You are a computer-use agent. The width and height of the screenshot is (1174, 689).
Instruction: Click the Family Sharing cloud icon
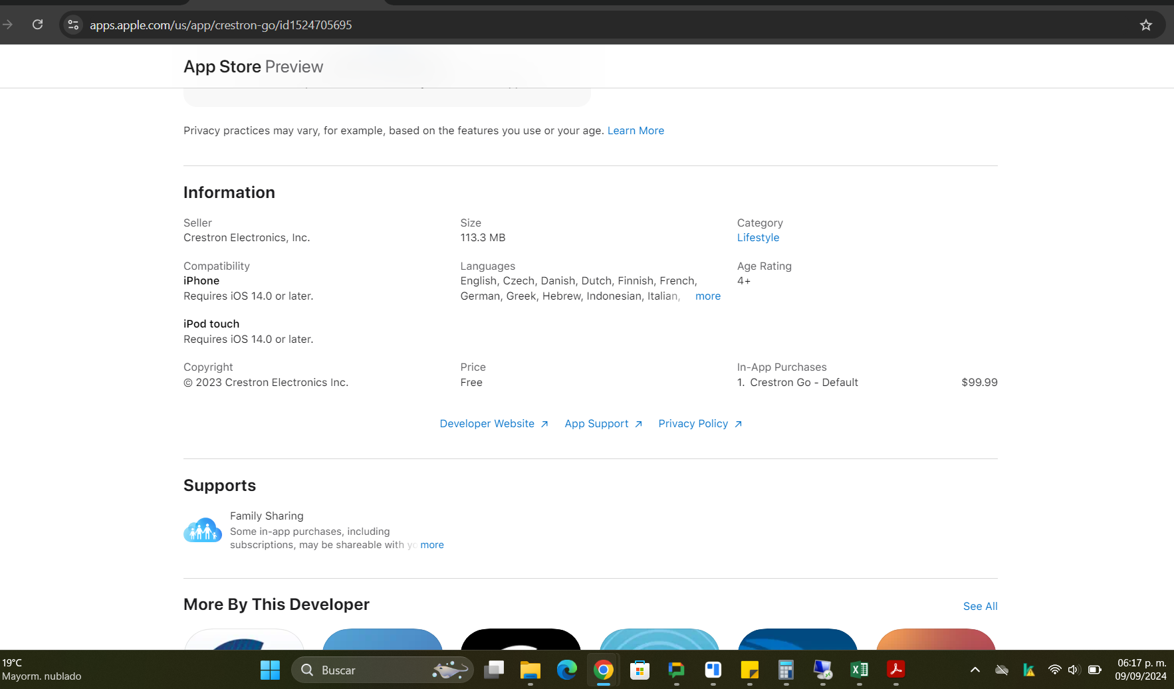pyautogui.click(x=203, y=530)
